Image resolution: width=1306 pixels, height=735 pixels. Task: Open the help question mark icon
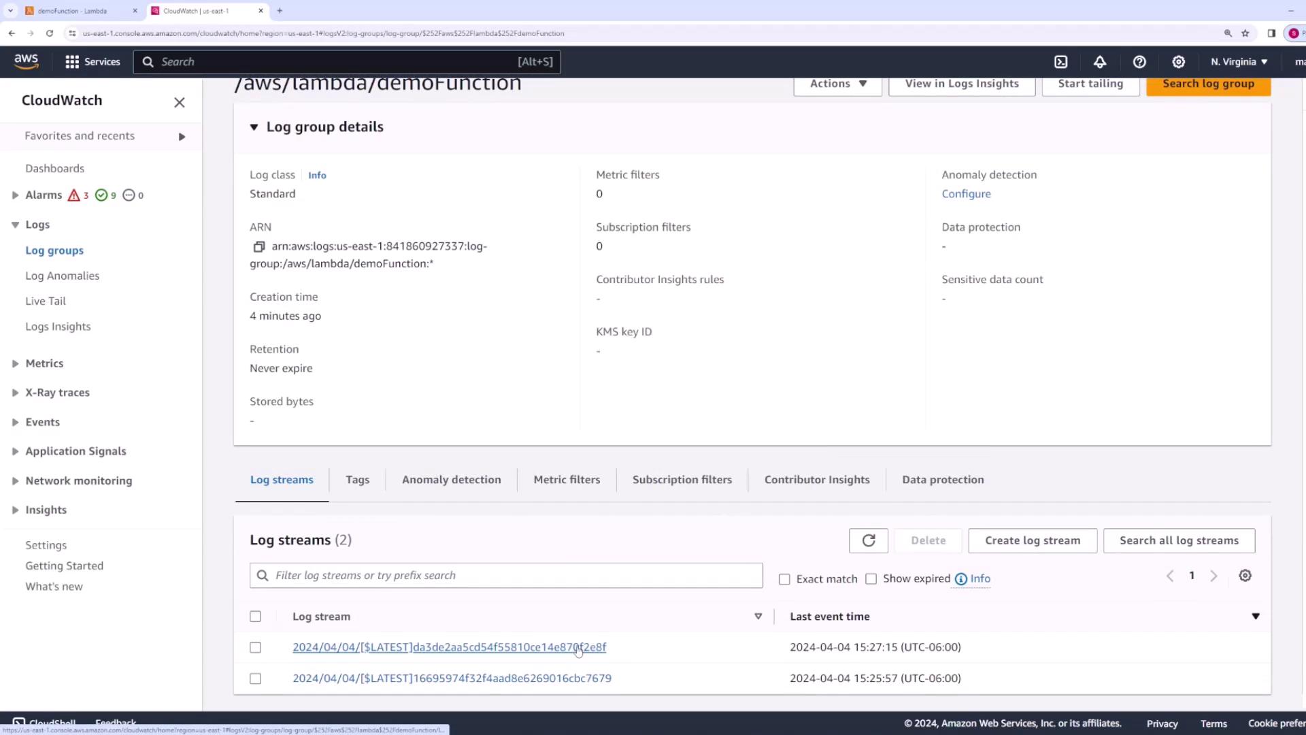[x=1139, y=62]
